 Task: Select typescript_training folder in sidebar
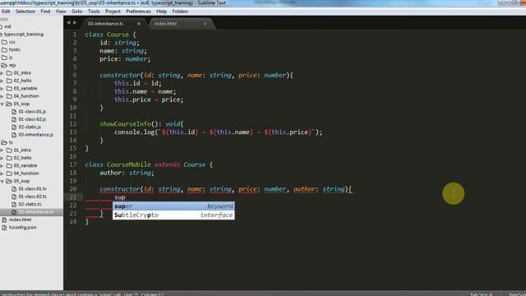pos(24,35)
